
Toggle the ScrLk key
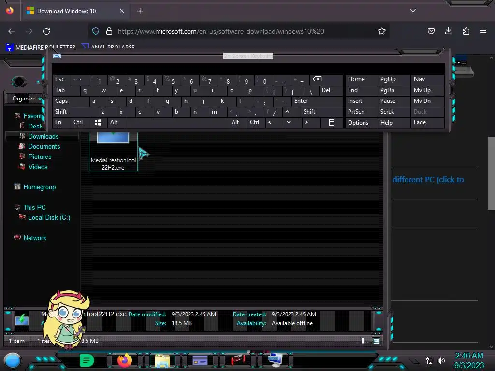393,112
